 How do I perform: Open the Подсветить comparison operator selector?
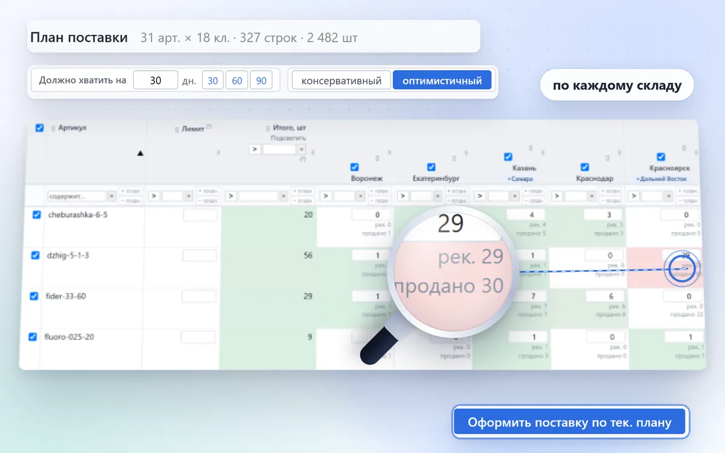(x=254, y=149)
